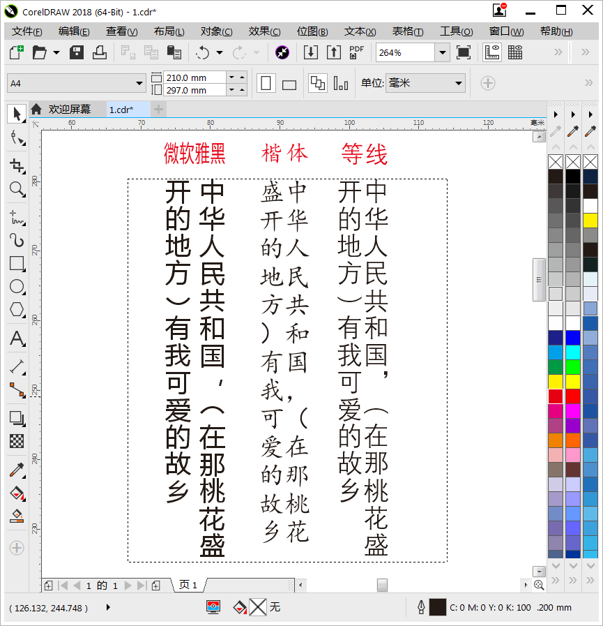Click the property bar quick customize plus
This screenshot has height=626, width=603.
tap(488, 83)
